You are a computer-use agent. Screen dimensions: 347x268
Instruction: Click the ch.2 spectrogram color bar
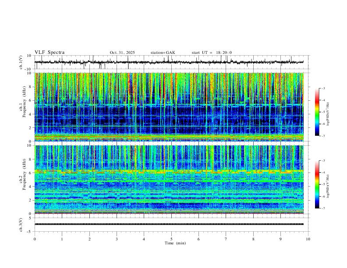317,184
